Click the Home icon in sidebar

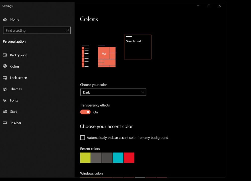(5, 19)
